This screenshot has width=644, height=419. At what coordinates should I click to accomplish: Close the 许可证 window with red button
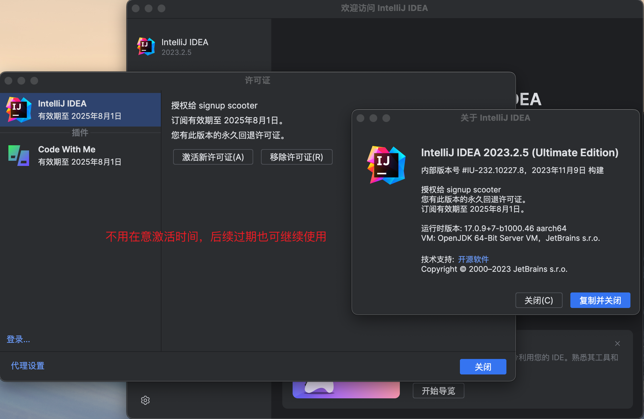pos(9,81)
